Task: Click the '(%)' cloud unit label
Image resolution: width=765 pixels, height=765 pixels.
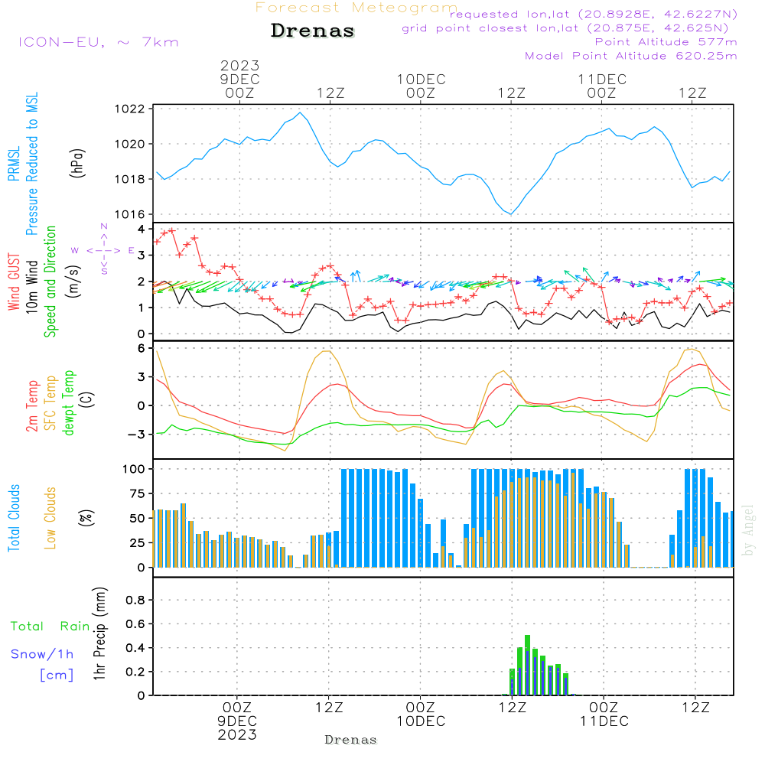Action: coord(86,518)
